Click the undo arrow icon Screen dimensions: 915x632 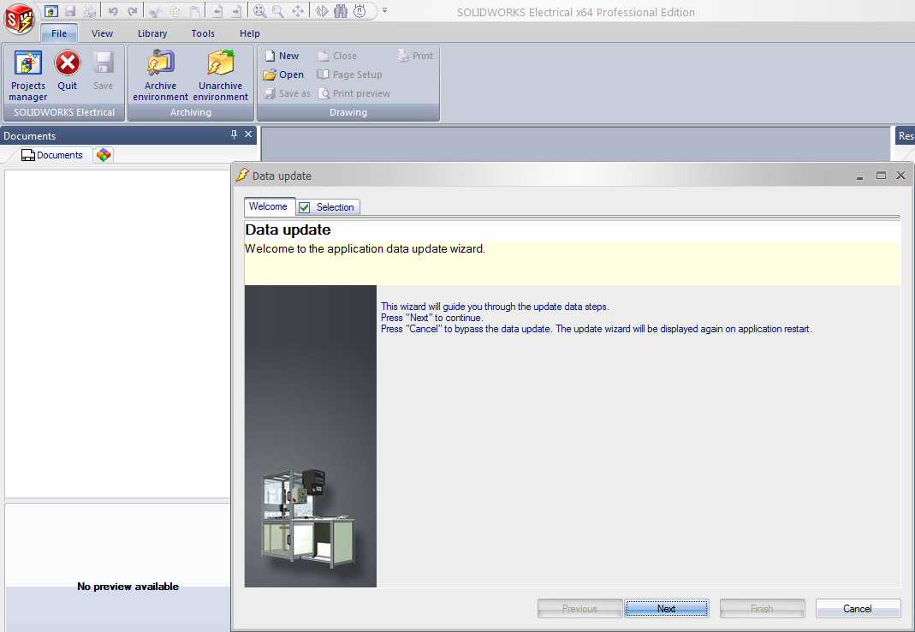113,11
